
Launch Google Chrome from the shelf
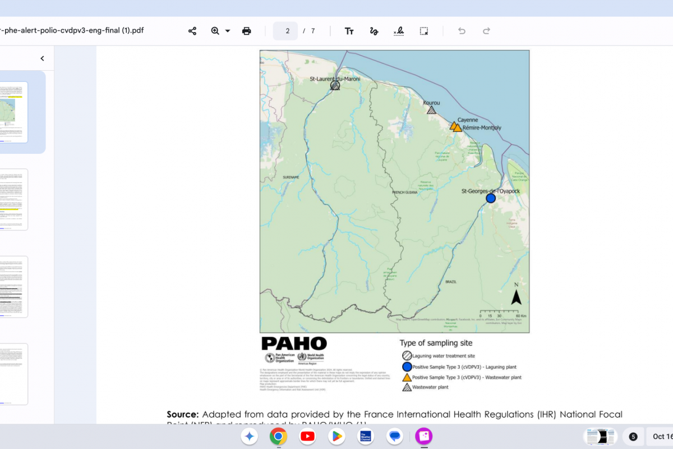pos(278,436)
